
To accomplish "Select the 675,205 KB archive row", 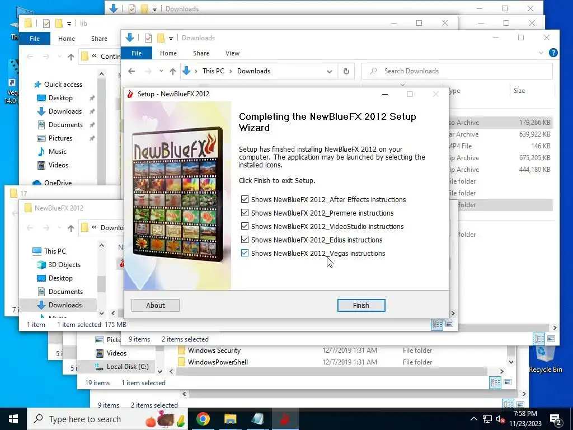I will pyautogui.click(x=500, y=157).
